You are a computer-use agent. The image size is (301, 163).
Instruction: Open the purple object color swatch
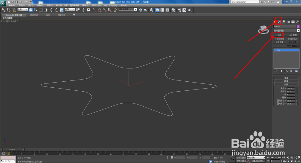298,26
